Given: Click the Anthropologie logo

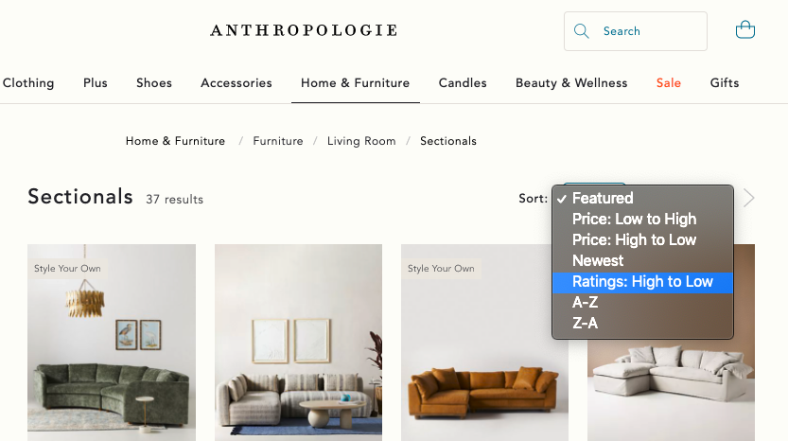Looking at the screenshot, I should 304,30.
